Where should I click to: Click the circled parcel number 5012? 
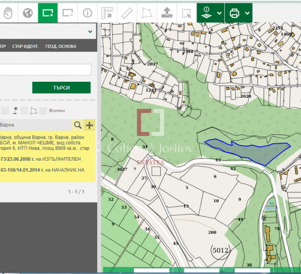221,250
